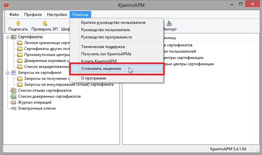Click right pane row 'центры сертификации'

[x=183, y=58]
